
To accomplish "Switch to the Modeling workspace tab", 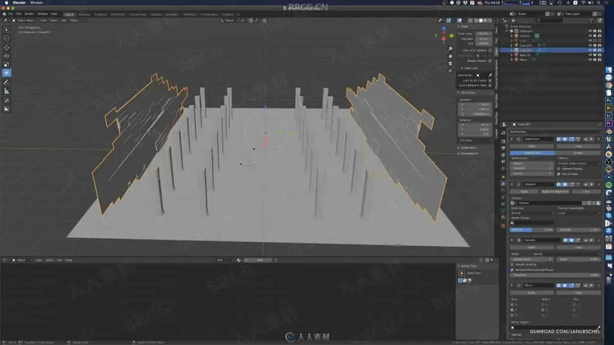I will coord(84,14).
